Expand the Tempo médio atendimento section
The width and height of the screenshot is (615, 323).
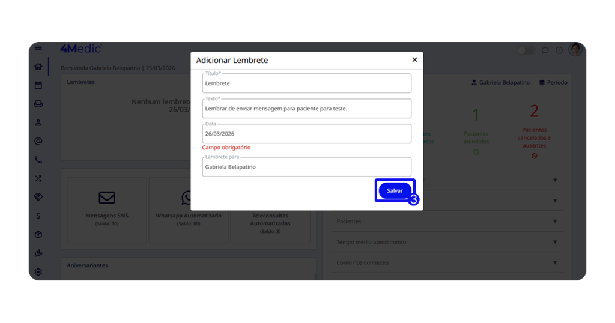pos(447,242)
